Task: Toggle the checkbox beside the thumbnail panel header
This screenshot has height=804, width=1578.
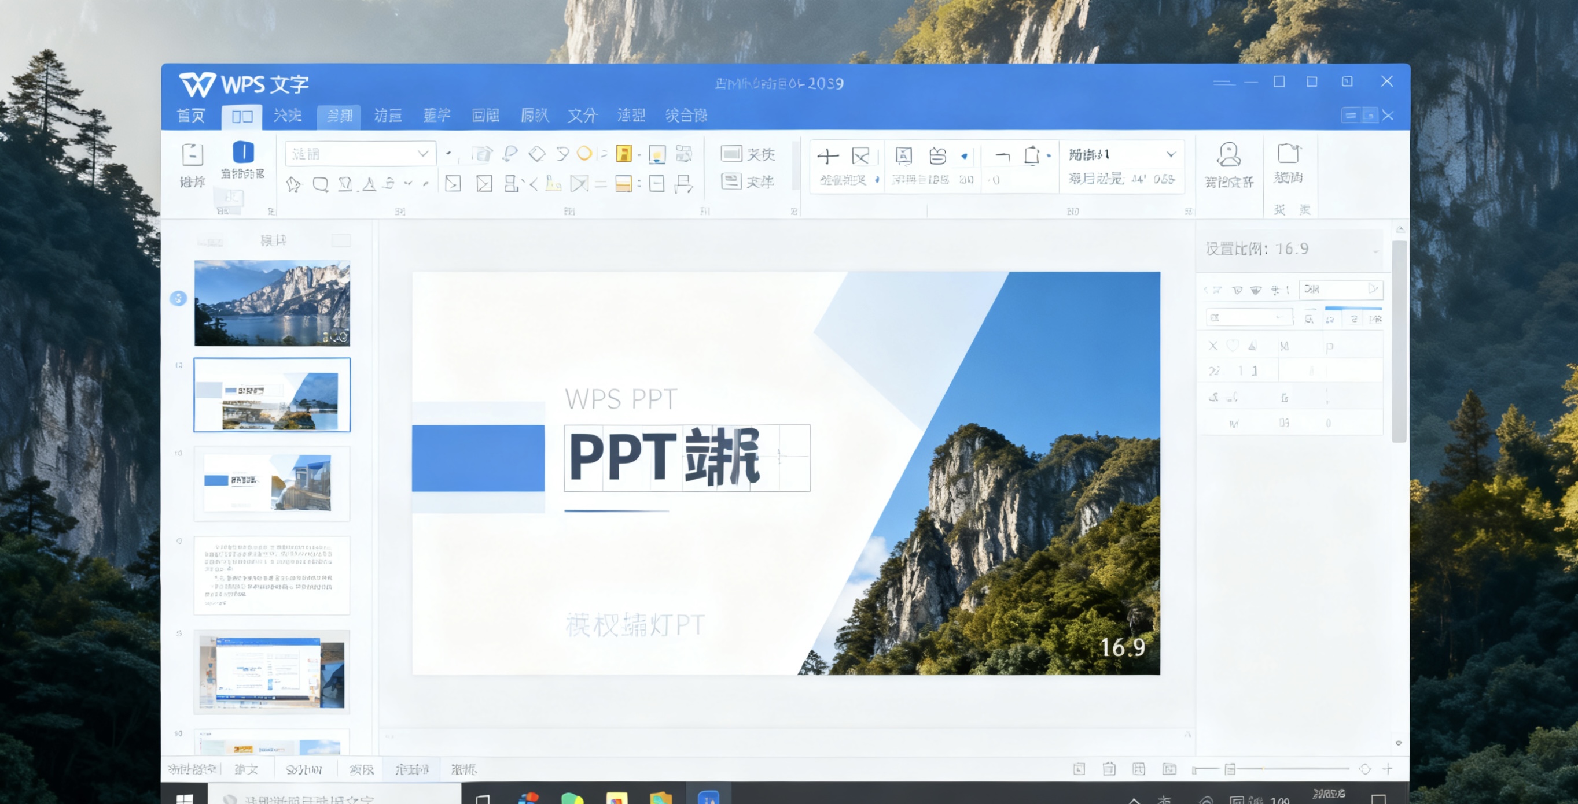Action: click(341, 240)
